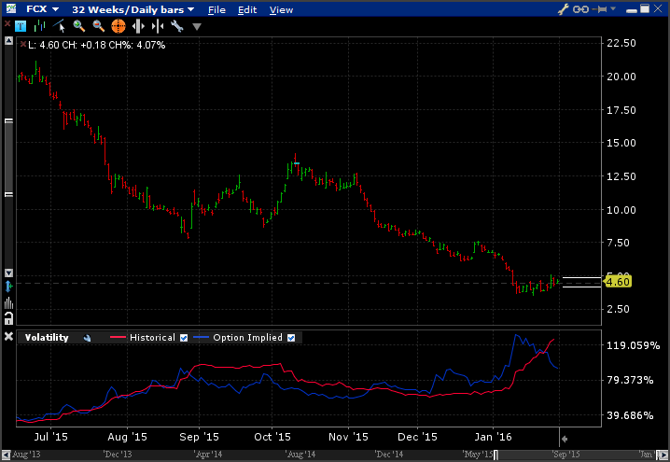Click the pushpin icon in title bar
Viewport: 670px width, 462px height.
click(x=601, y=9)
